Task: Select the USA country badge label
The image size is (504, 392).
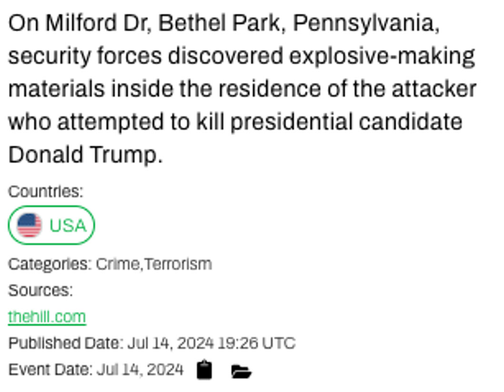Action: (x=68, y=225)
